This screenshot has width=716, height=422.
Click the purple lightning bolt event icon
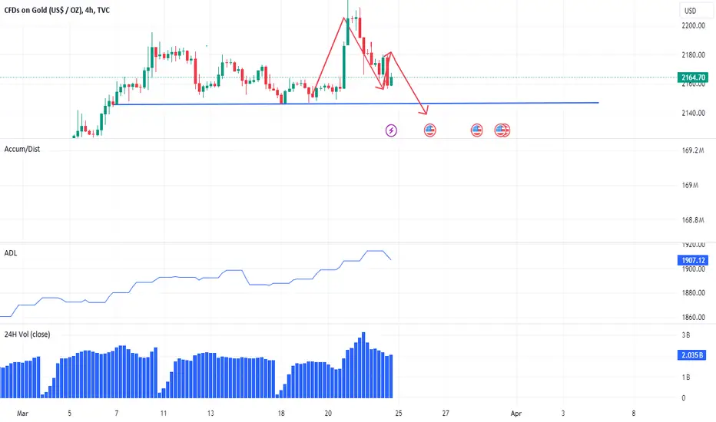tap(391, 130)
